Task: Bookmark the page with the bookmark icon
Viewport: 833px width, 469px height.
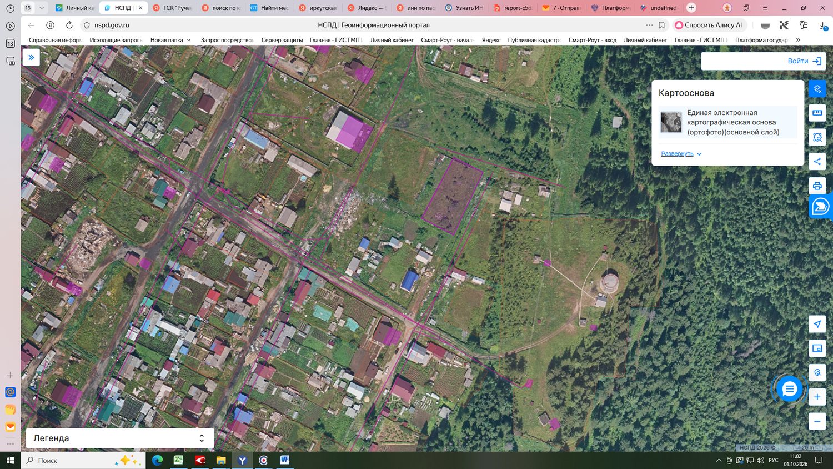Action: point(661,25)
